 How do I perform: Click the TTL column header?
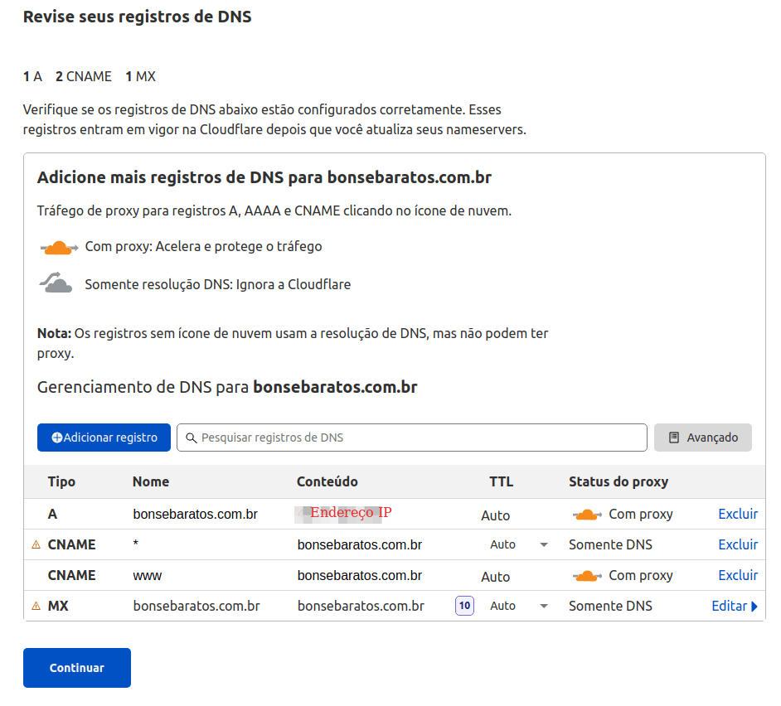[501, 481]
